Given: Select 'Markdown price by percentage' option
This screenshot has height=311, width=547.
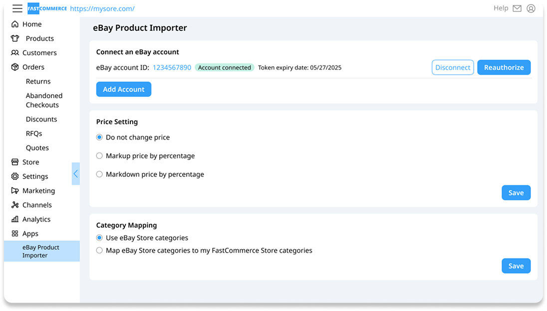Looking at the screenshot, I should 99,174.
